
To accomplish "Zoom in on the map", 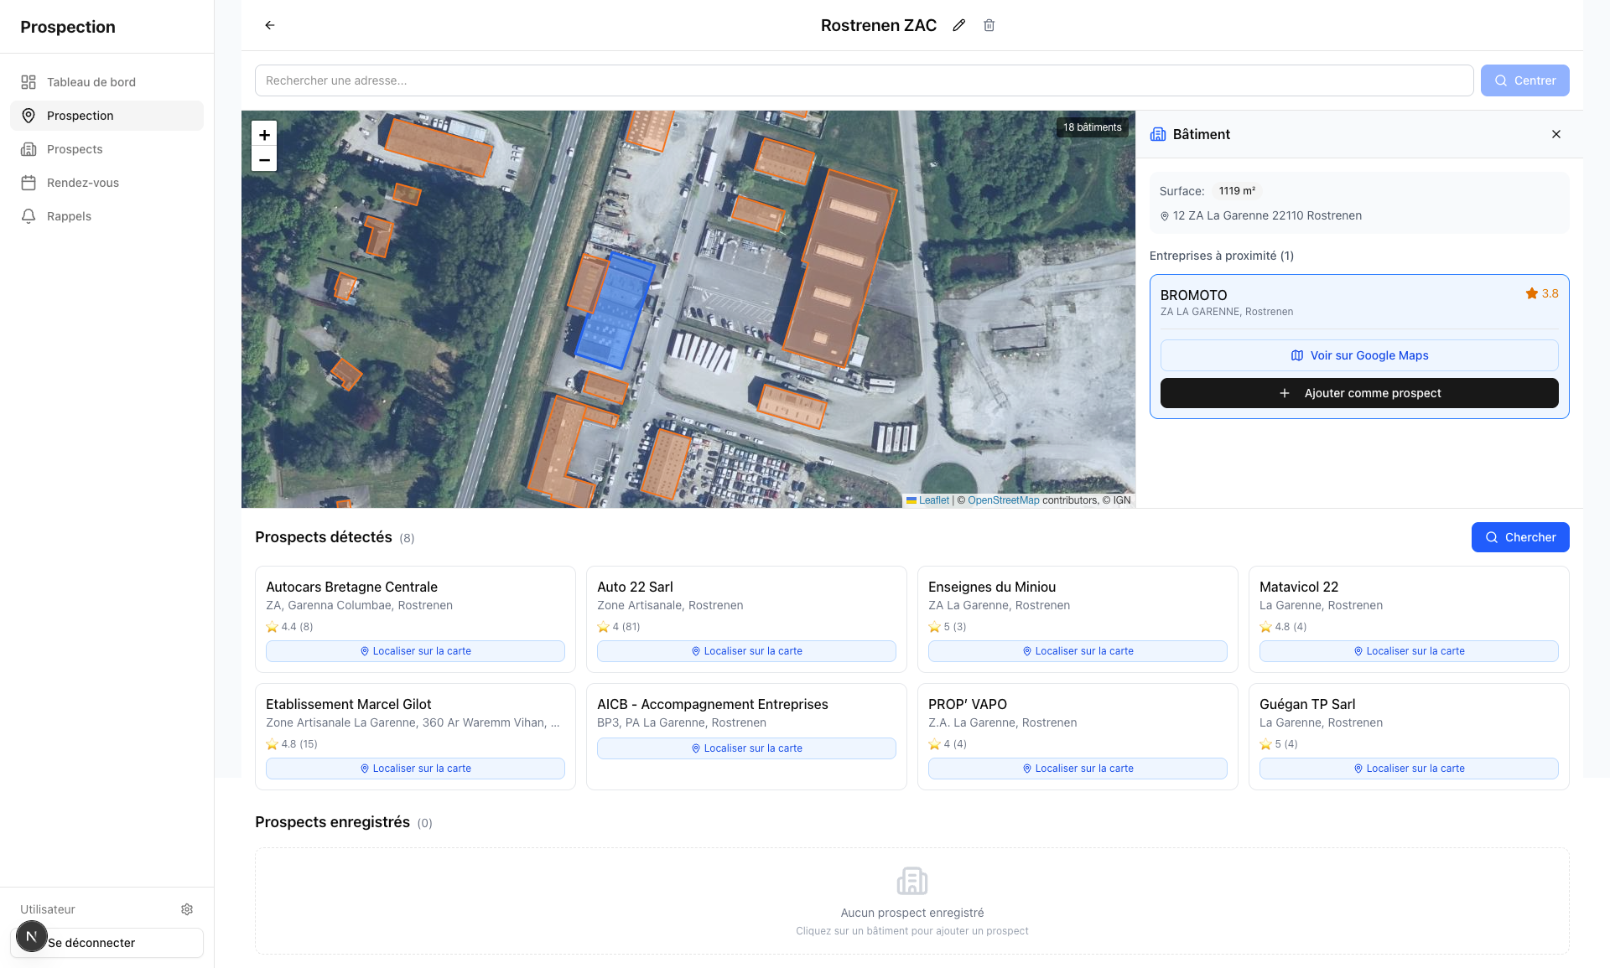I will tap(264, 134).
